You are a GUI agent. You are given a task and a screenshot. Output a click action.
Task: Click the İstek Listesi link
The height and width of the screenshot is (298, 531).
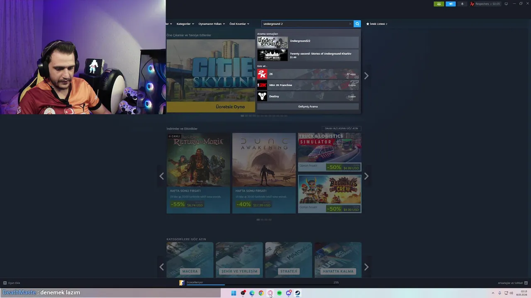pyautogui.click(x=378, y=24)
